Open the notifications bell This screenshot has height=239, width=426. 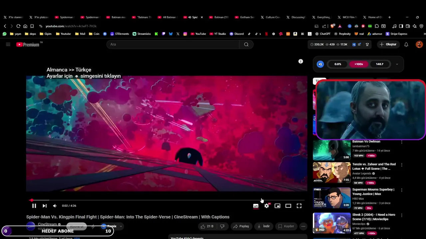coord(406,44)
